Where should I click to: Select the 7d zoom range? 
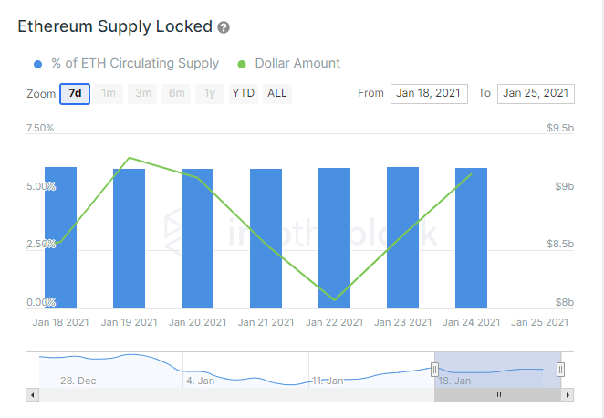pyautogui.click(x=75, y=93)
